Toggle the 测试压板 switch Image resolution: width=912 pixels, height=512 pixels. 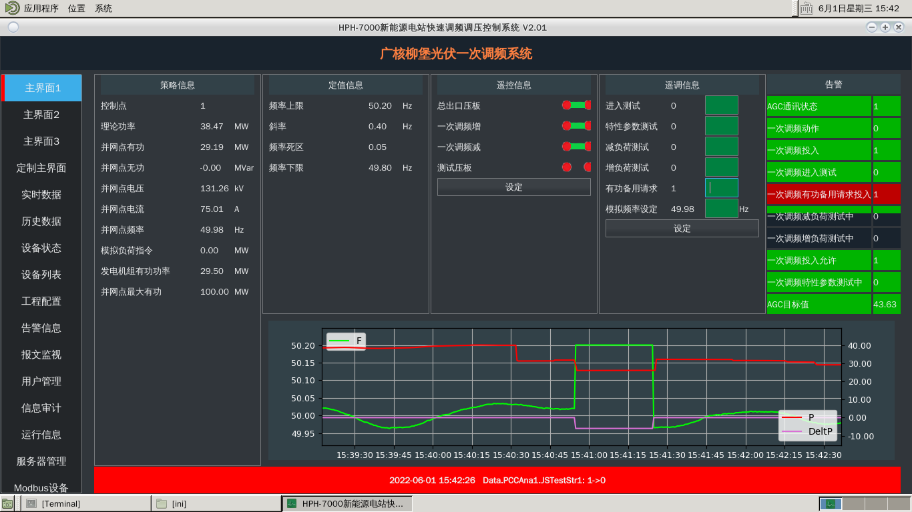(x=576, y=167)
